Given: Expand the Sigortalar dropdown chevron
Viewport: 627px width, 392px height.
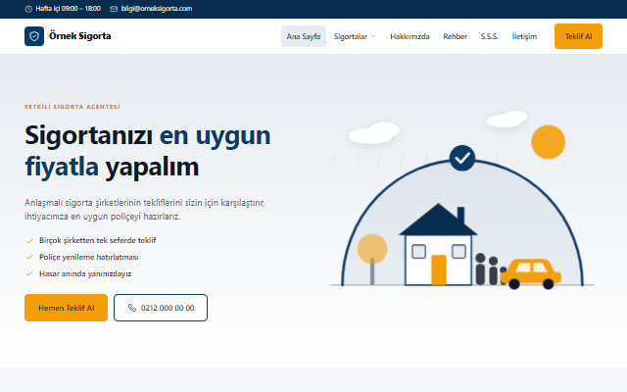Looking at the screenshot, I should (x=373, y=36).
